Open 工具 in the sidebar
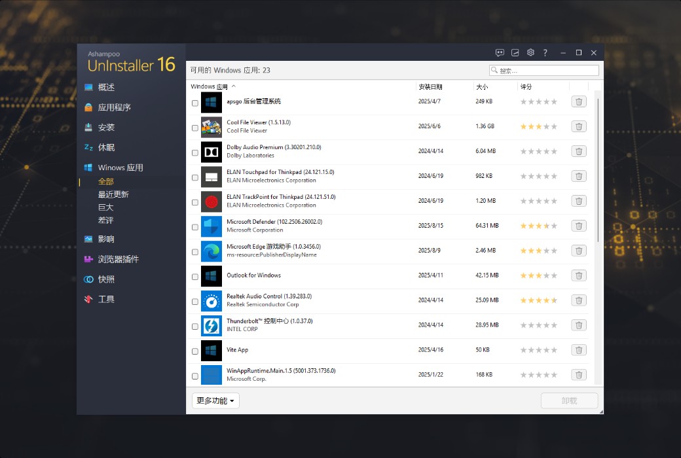This screenshot has width=681, height=458. pos(106,299)
